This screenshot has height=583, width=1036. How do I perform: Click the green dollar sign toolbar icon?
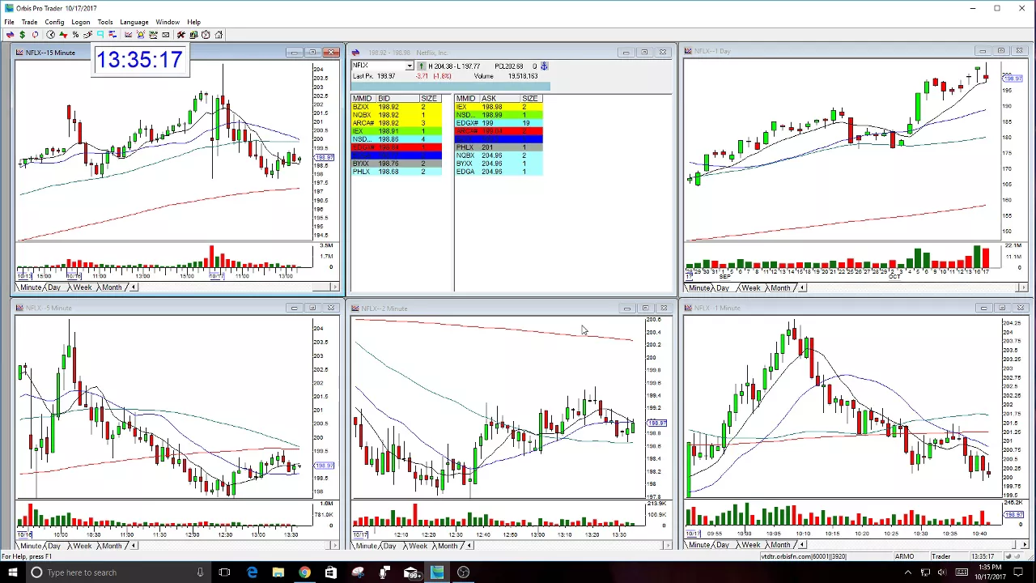[23, 35]
